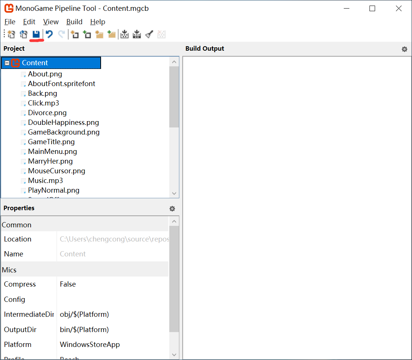Click the Project tree scroll down arrow

(x=174, y=193)
